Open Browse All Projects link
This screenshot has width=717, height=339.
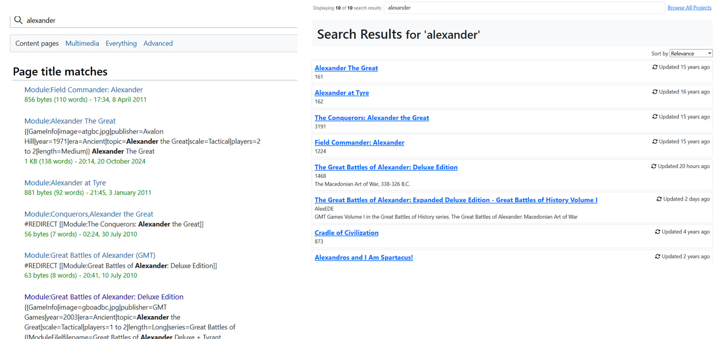click(689, 8)
